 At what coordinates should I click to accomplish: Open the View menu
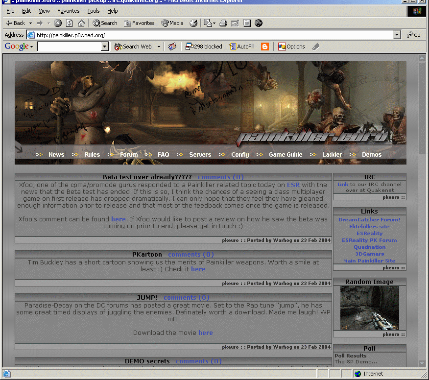(44, 11)
